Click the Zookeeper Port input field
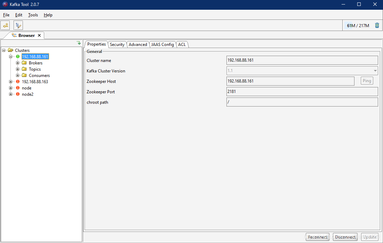Viewport: 383px width, 243px height. (x=302, y=92)
